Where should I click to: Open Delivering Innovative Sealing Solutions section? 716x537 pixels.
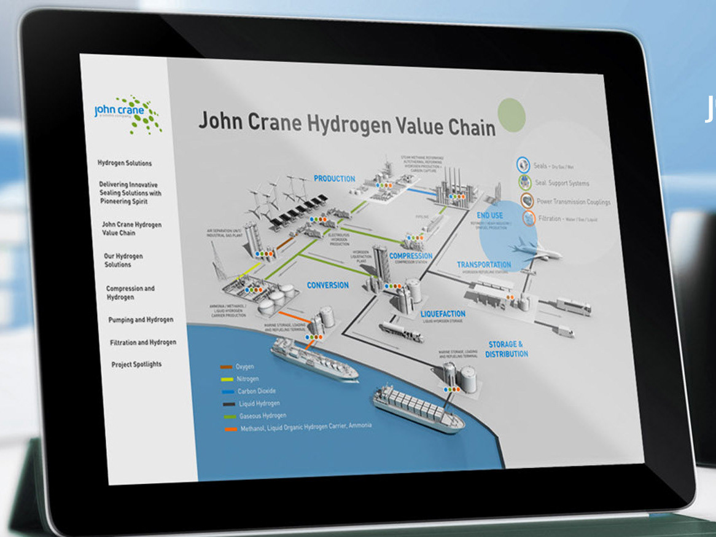tap(130, 193)
